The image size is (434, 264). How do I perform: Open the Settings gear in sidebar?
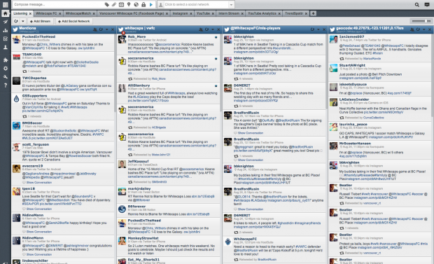5,69
